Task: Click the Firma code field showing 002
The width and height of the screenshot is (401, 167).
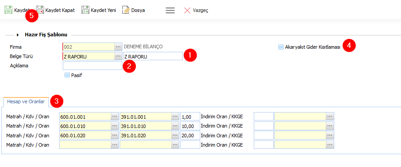Action: pyautogui.click(x=89, y=47)
